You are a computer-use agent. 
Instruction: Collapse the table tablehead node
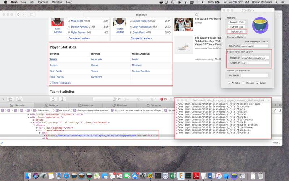31,122
